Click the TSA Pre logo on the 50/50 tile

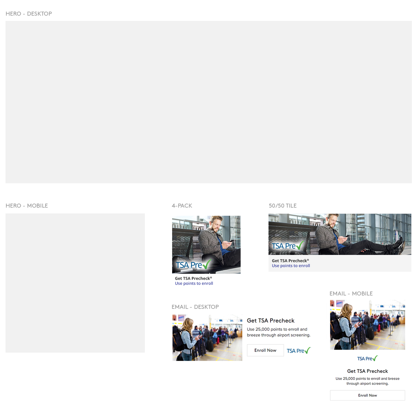tap(288, 246)
